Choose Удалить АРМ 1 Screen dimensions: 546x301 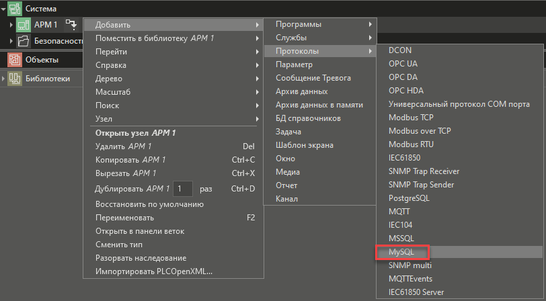point(173,146)
